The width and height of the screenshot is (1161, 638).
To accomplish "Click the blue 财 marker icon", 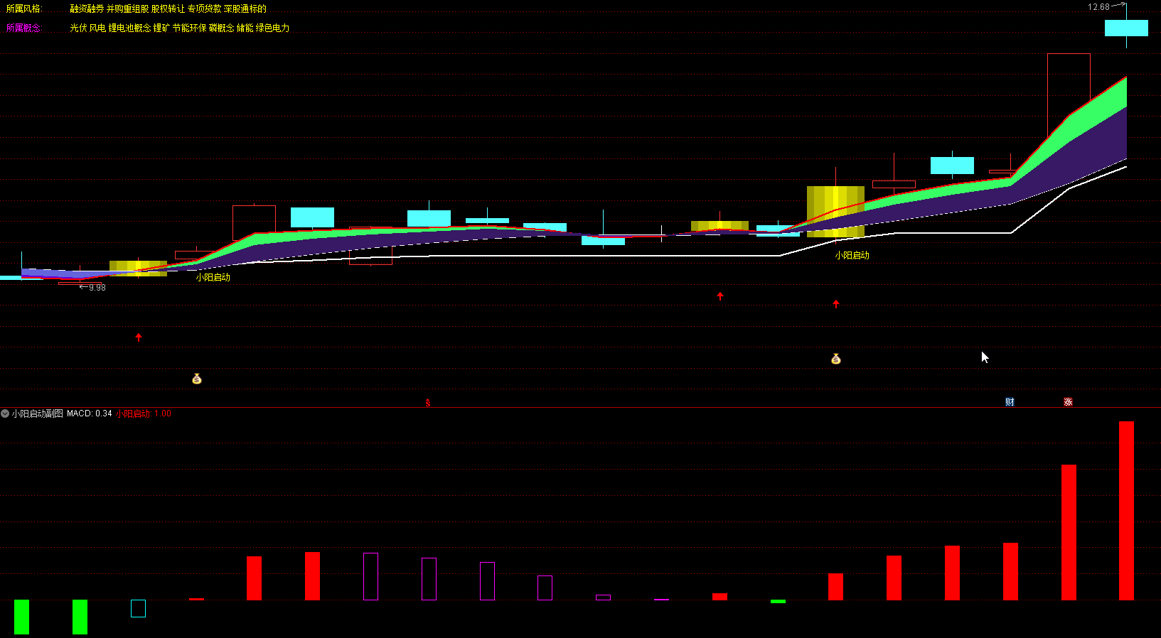I will pos(1010,402).
